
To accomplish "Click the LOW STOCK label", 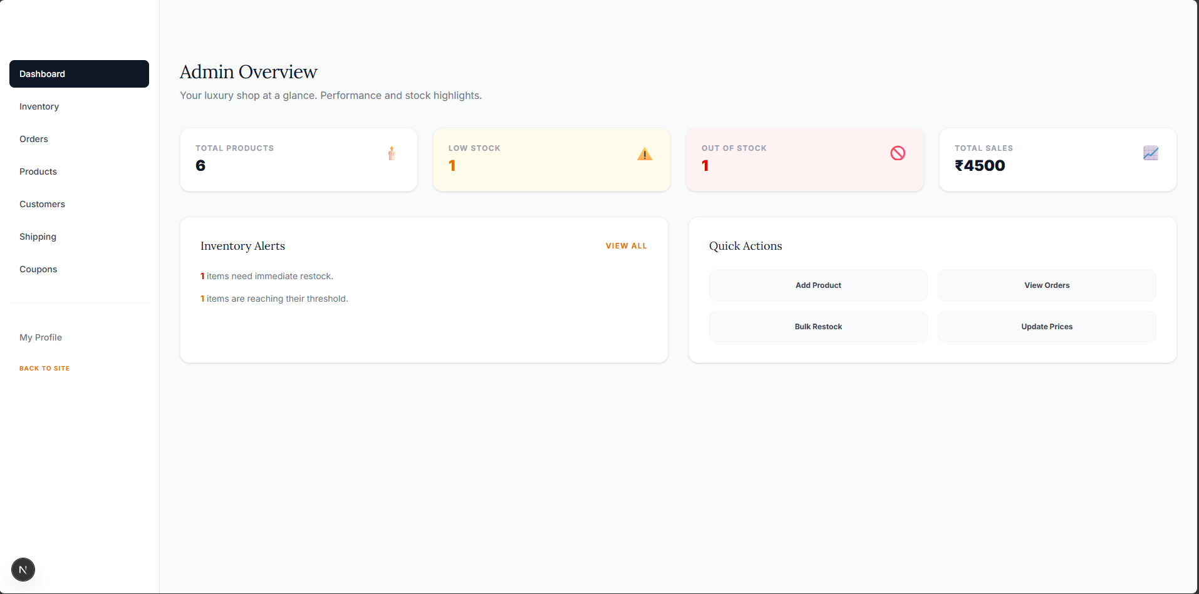I will [x=474, y=148].
